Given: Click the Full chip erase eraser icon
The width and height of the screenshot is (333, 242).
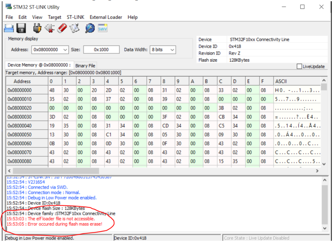Looking at the screenshot, I should (x=62, y=28).
